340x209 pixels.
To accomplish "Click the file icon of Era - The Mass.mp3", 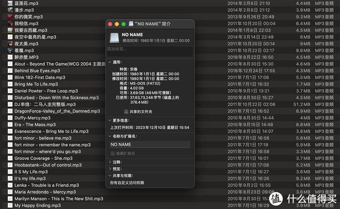I will (x=10, y=124).
